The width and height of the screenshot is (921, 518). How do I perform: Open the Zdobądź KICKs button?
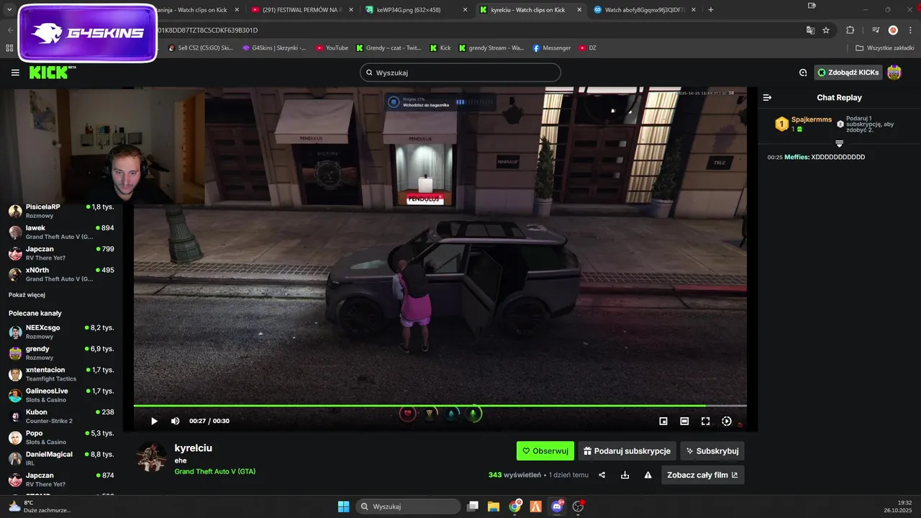coord(848,73)
